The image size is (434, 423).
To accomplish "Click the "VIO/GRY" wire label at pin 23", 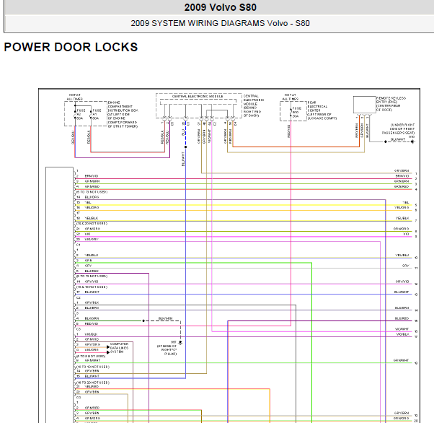I will (x=92, y=239).
